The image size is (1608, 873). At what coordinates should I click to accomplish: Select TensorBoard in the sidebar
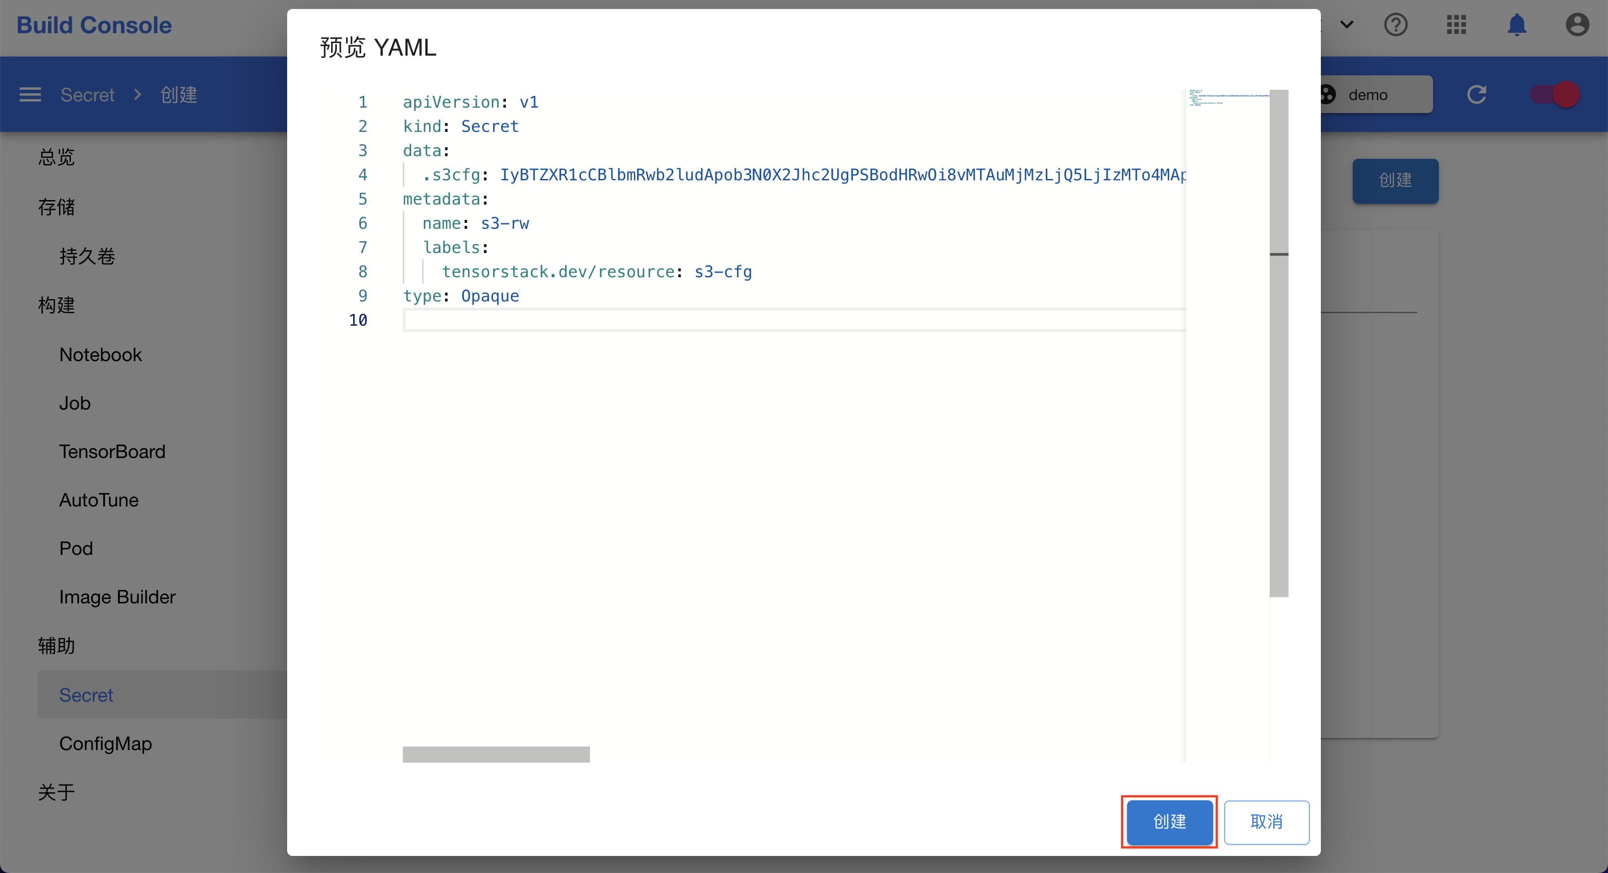click(x=112, y=451)
